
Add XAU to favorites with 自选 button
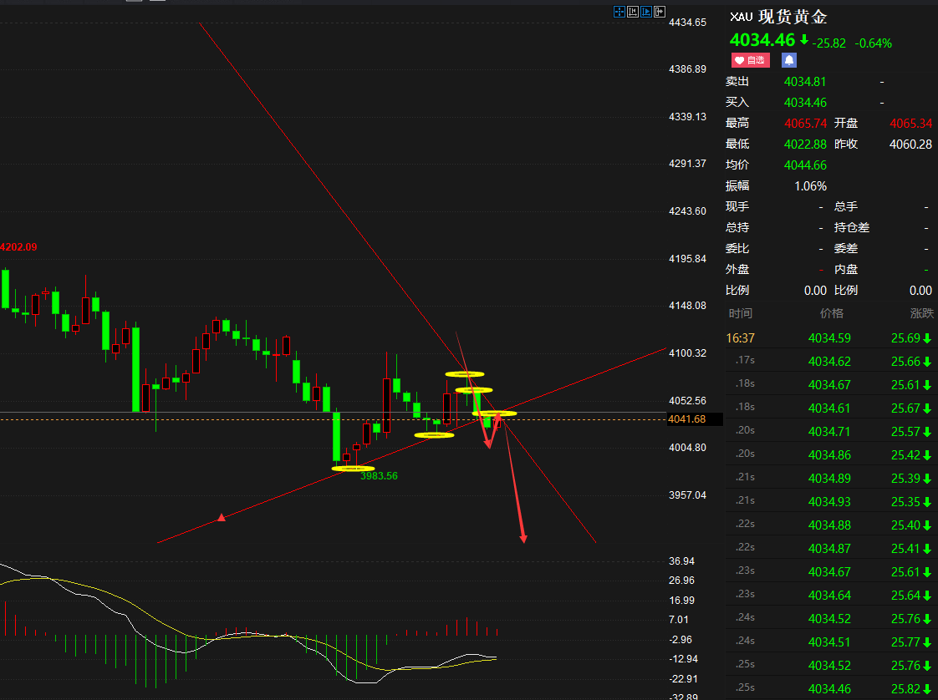tap(750, 60)
